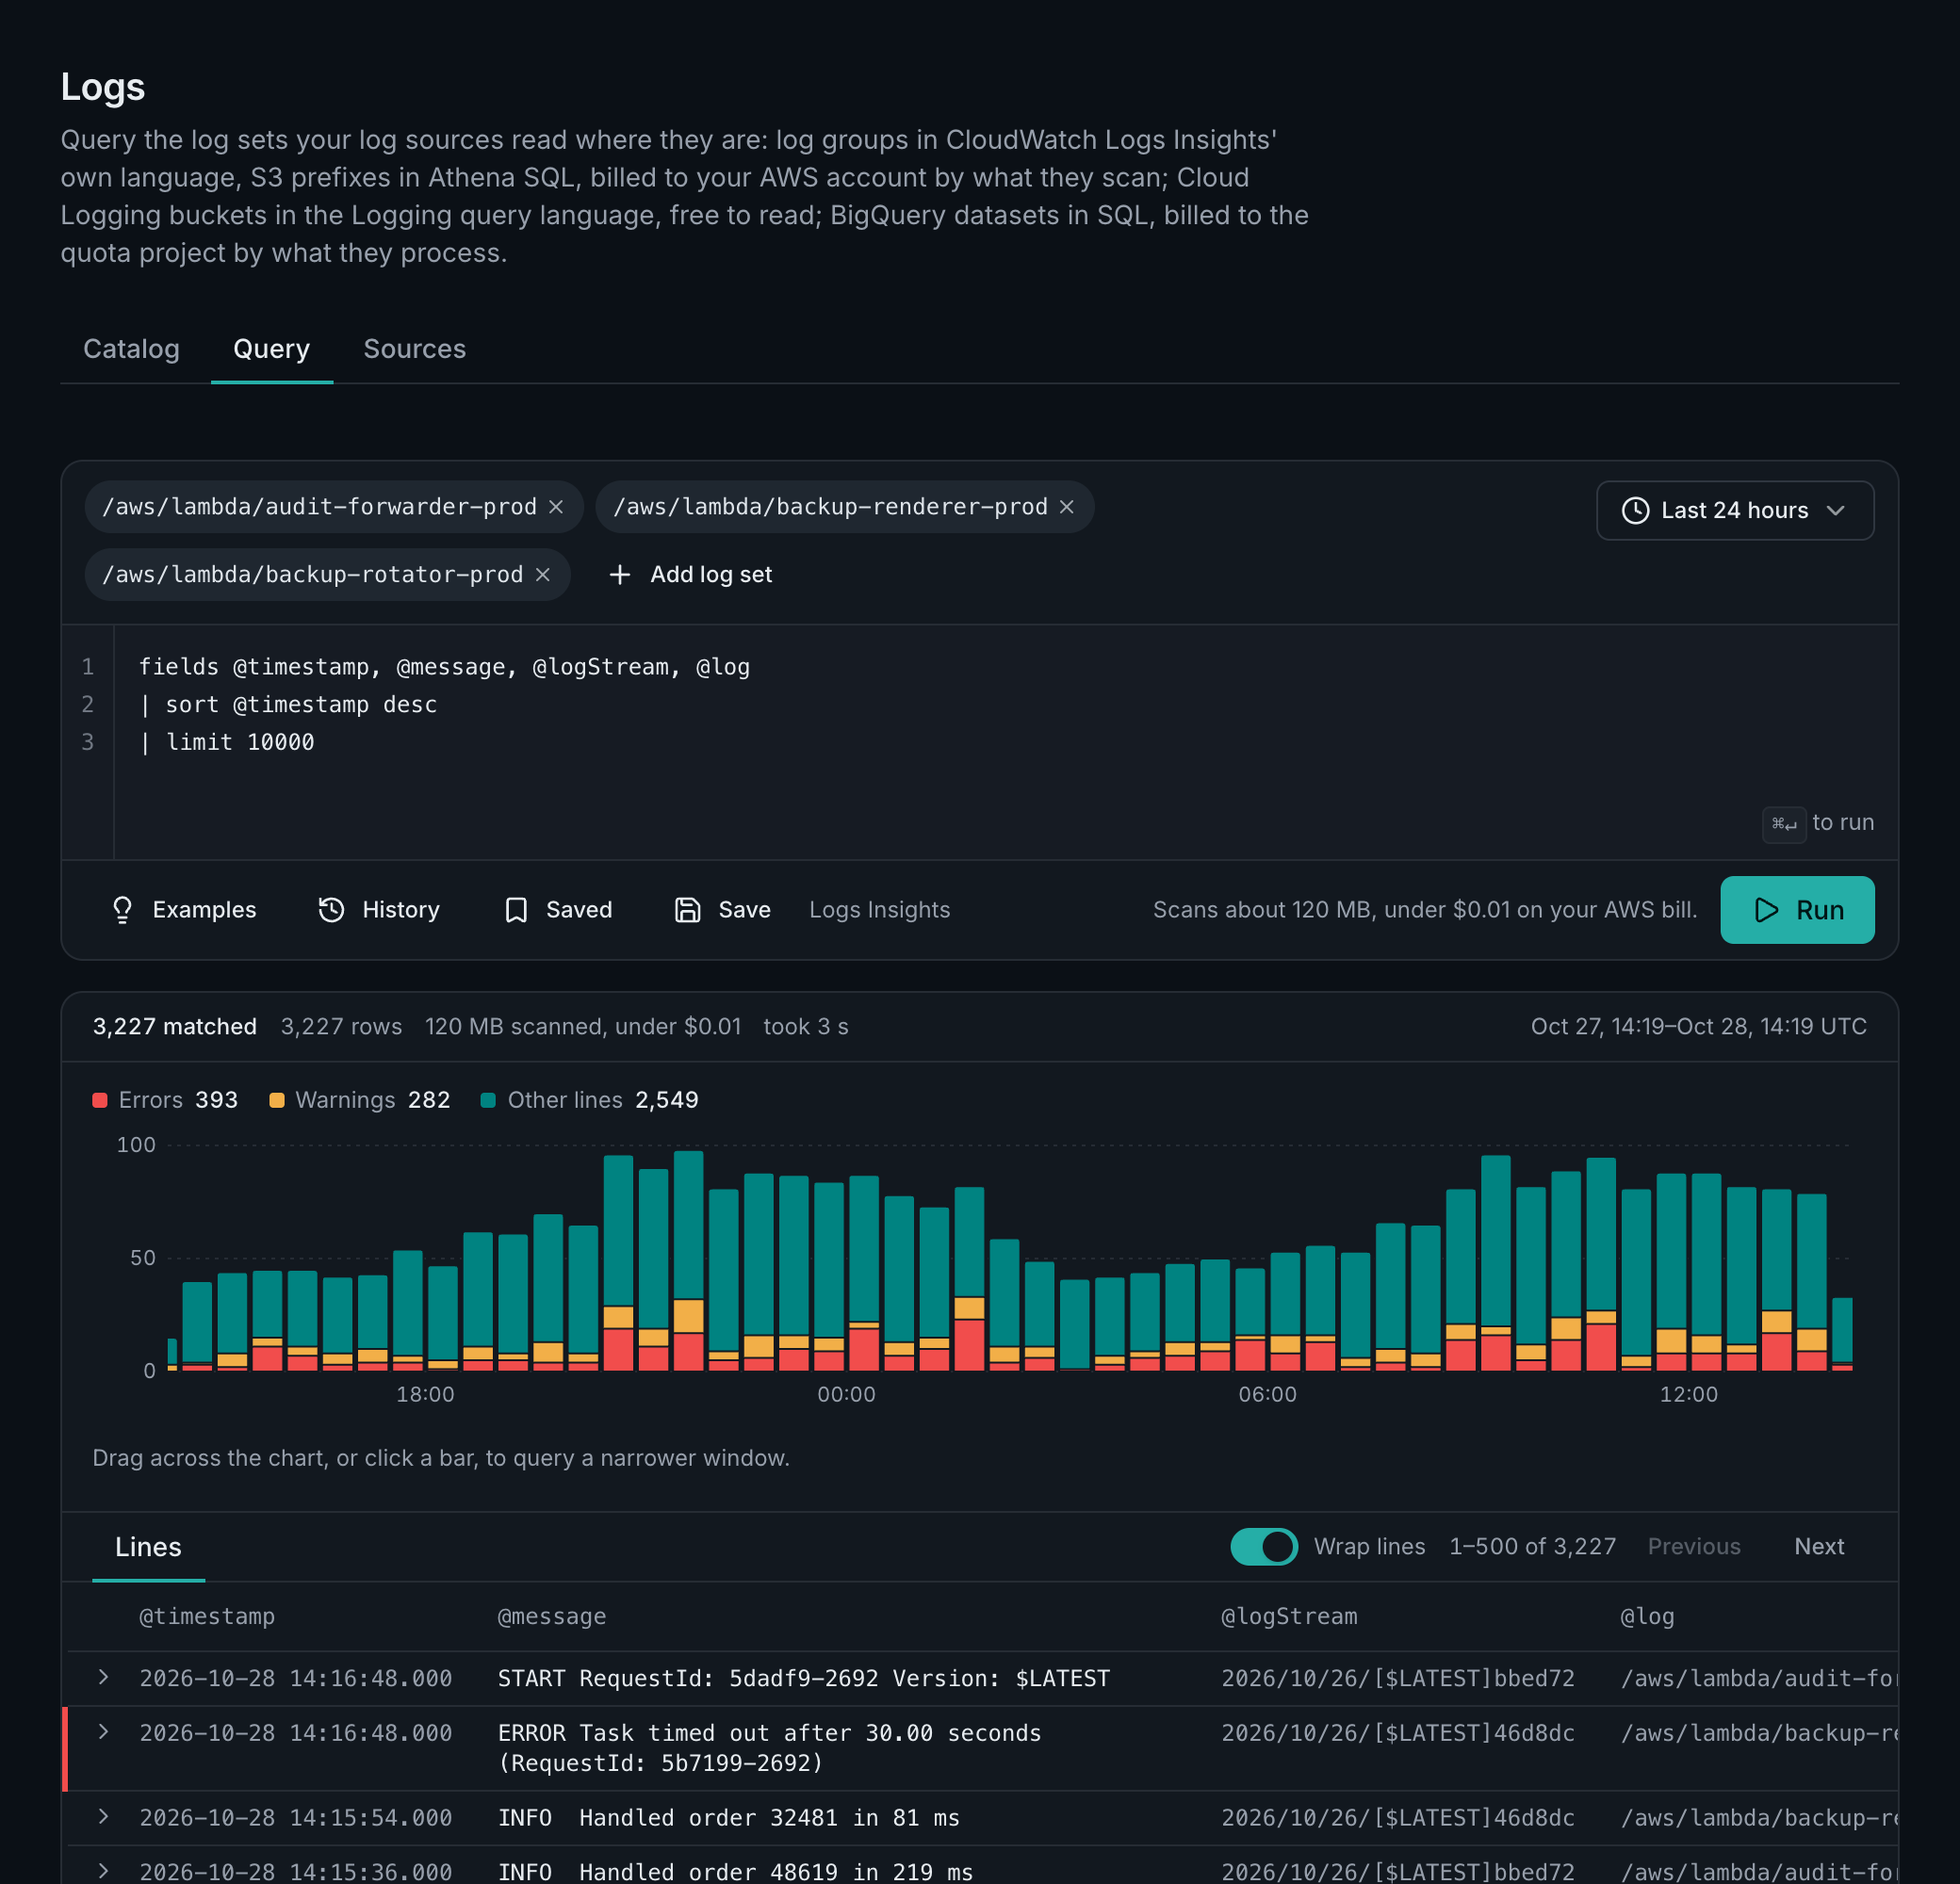The height and width of the screenshot is (1884, 1960).
Task: Go to Next page of results
Action: [x=1819, y=1546]
